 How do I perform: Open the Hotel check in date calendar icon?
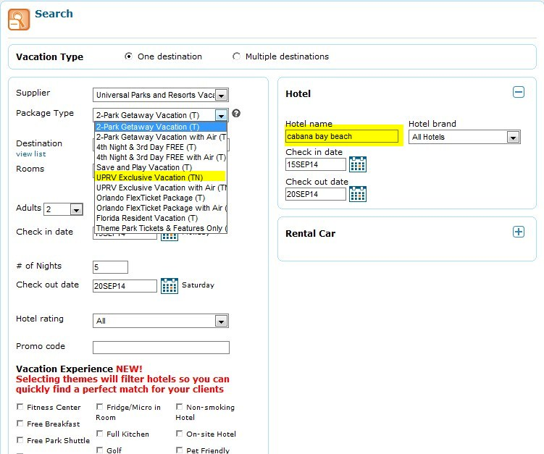[x=358, y=164]
